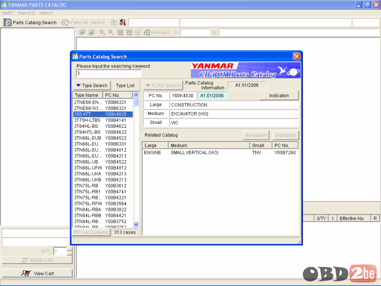Select the 3T84HL-BS row
Screen dimensions: 381x286
103,126
